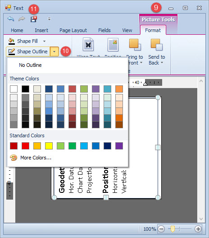Click the Shape Fill paint bucket icon
Screen dimensions: 209x238
pos(12,41)
